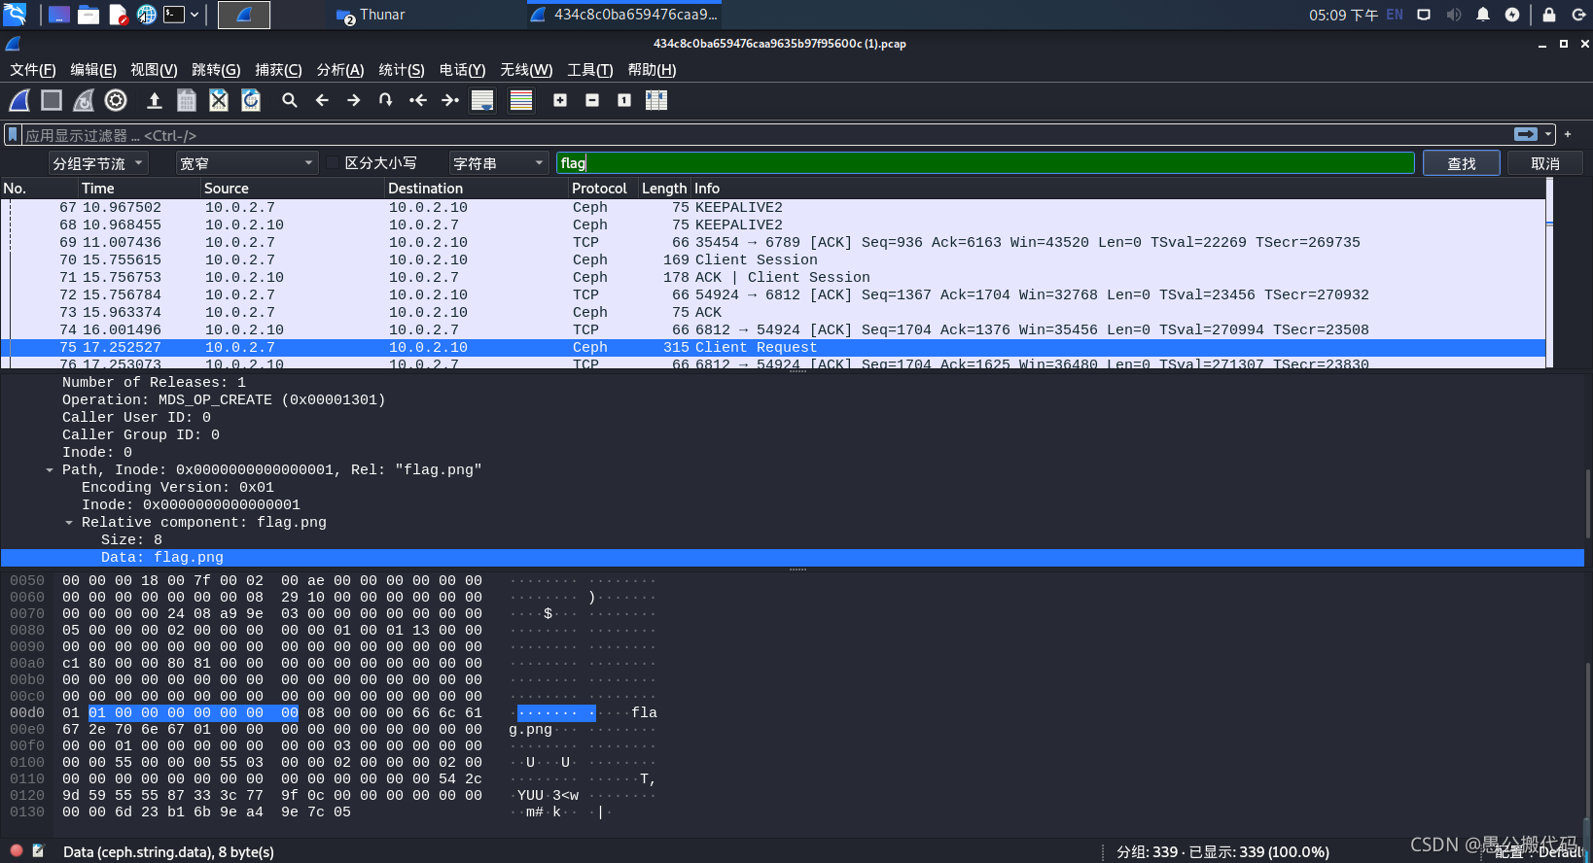Start capture with the shark fin icon
The image size is (1593, 863).
[19, 100]
